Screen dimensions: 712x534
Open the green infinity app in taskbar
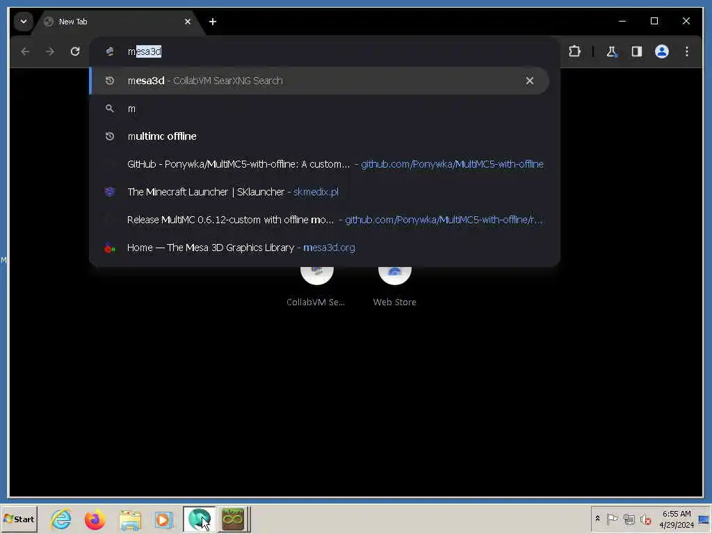point(234,519)
